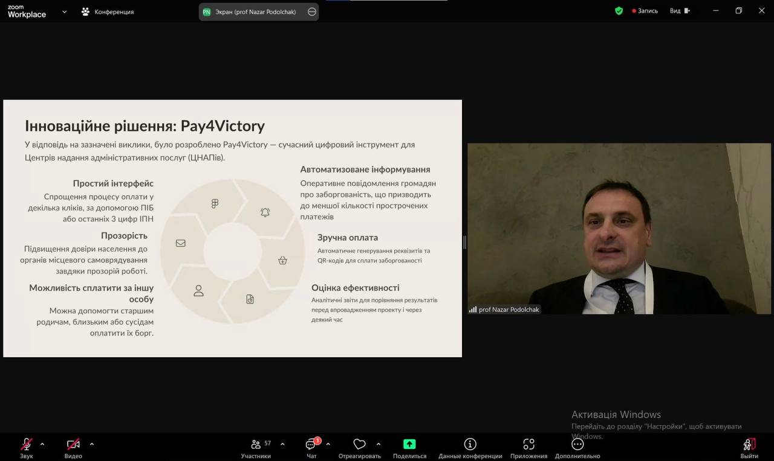
Task: Expand video options arrow next to Видео
Action: pyautogui.click(x=92, y=444)
